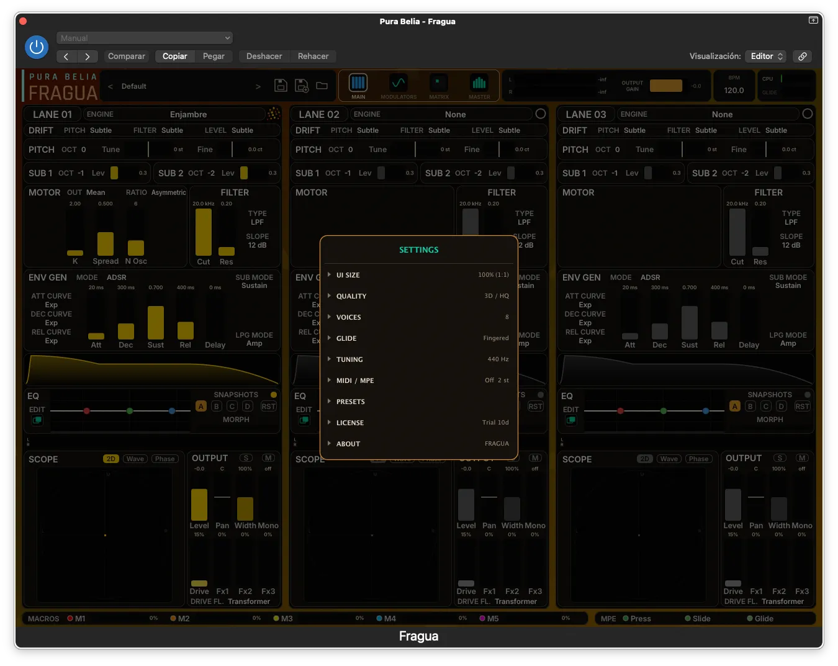Click the red EQ band node in Lane 03
The image size is (838, 666).
coord(621,411)
